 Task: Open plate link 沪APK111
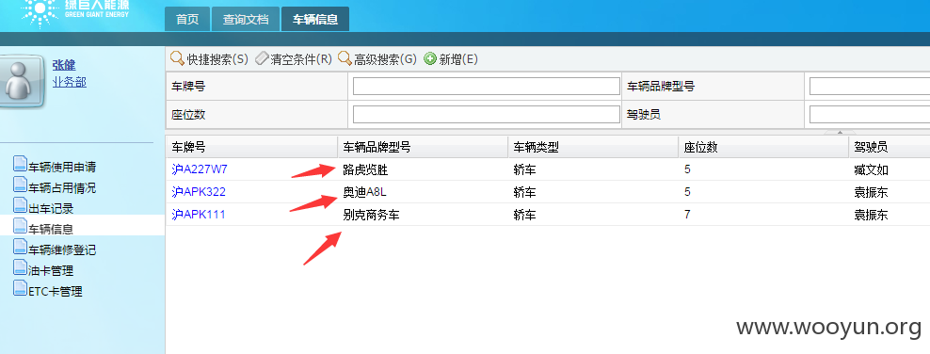tap(199, 215)
